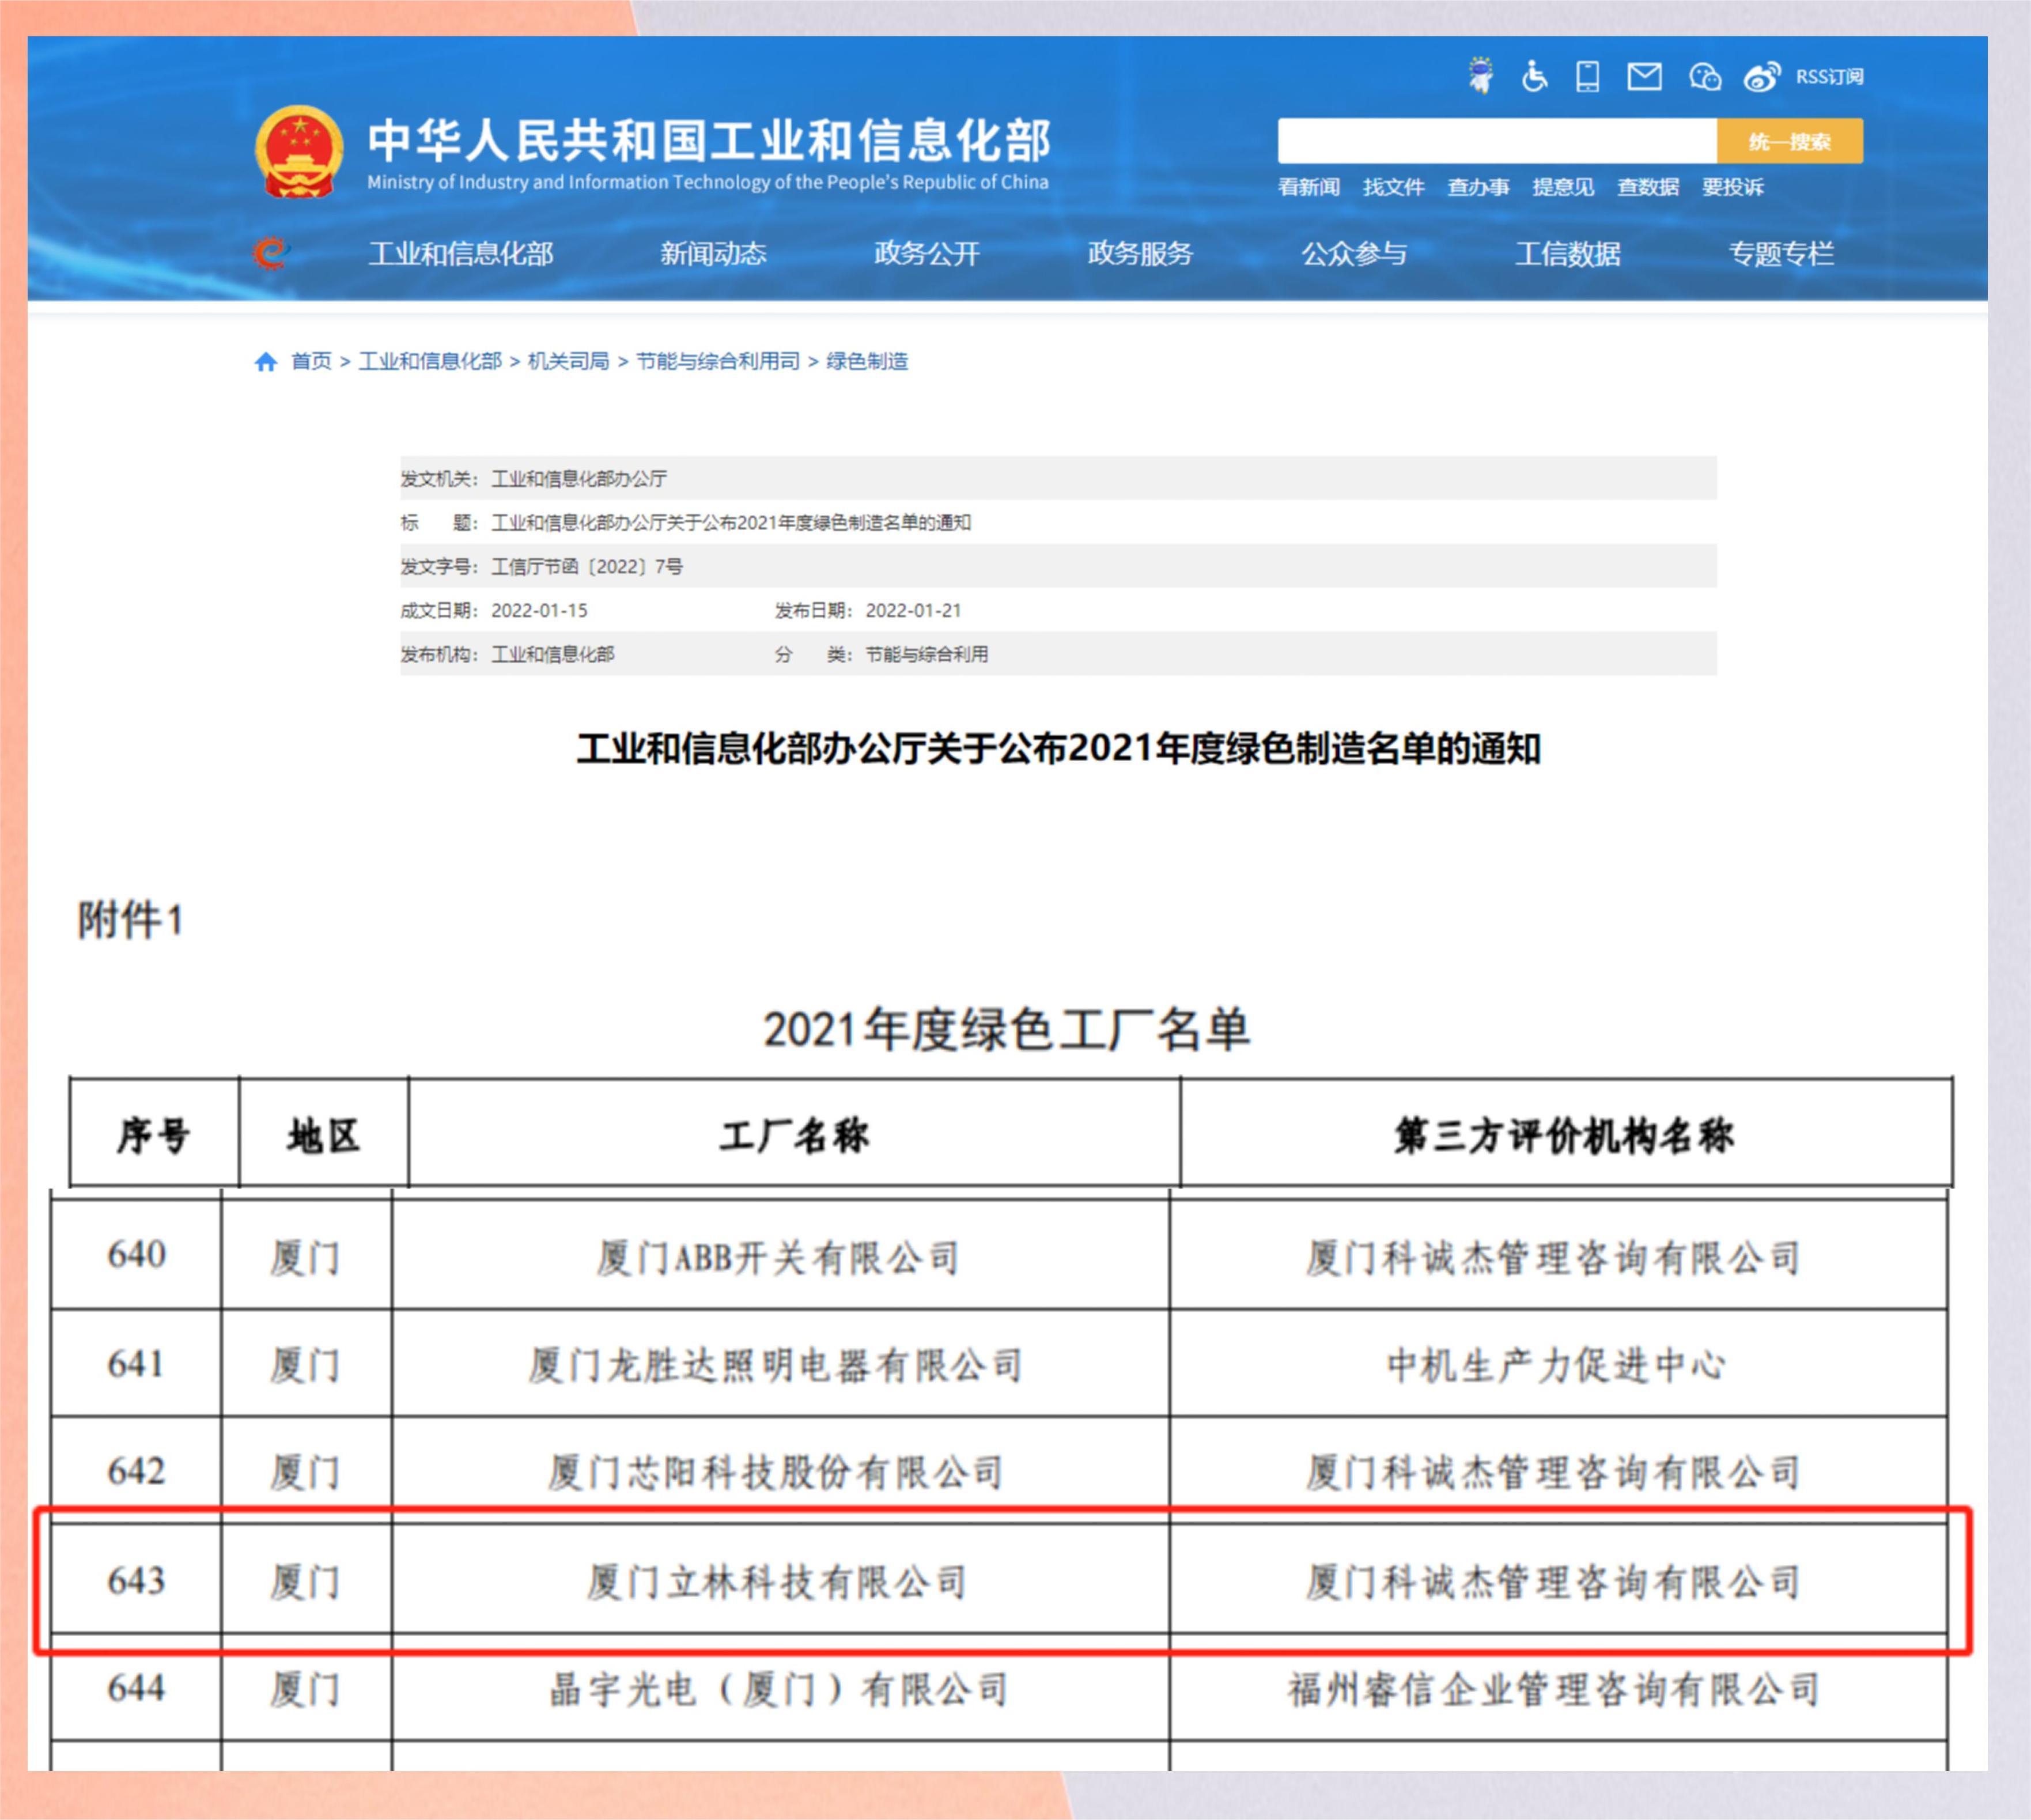Open the WeChat icon in header
2031x1820 pixels.
tap(1704, 76)
